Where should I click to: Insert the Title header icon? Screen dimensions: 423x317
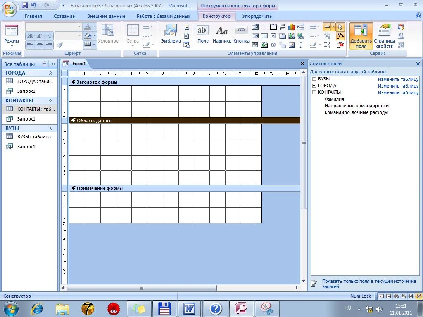coord(187,27)
